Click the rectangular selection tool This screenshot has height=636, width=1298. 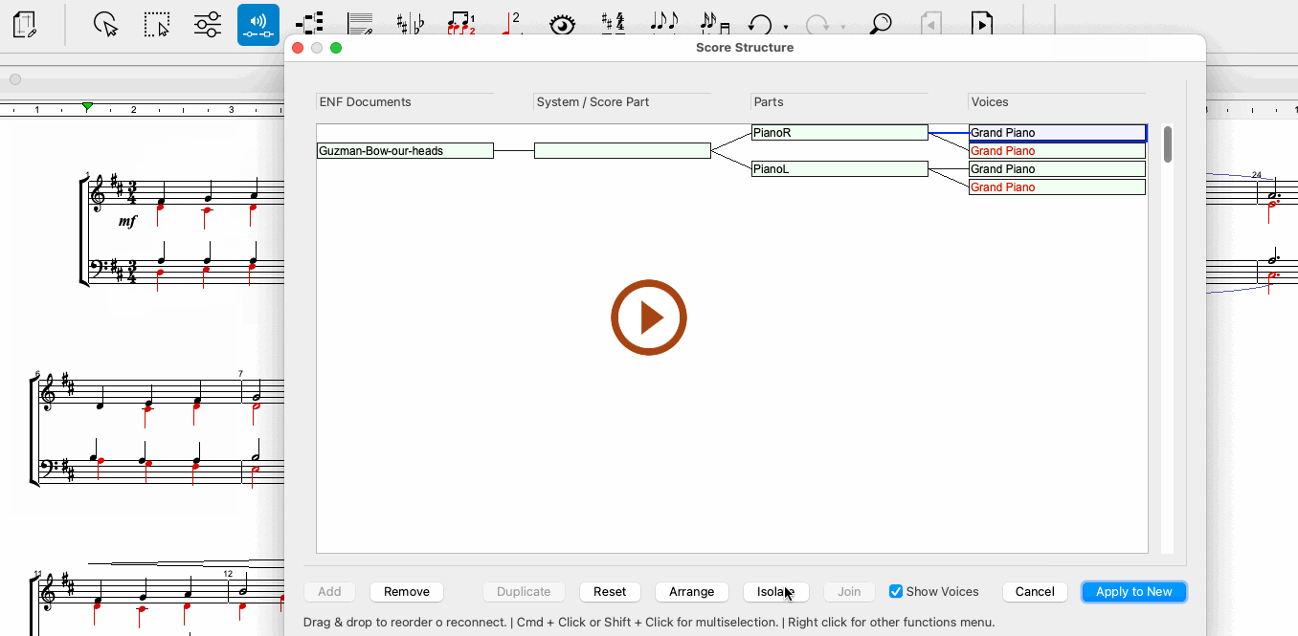click(x=157, y=24)
